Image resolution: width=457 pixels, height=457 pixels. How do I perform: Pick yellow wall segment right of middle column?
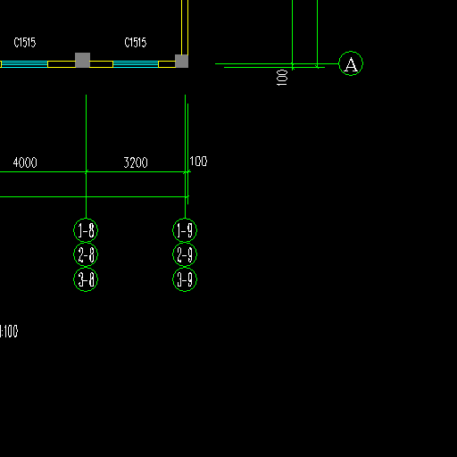(x=102, y=64)
